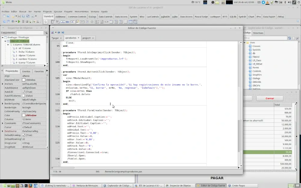Open the Archivo menu
The image size is (301, 188).
pos(5,11)
